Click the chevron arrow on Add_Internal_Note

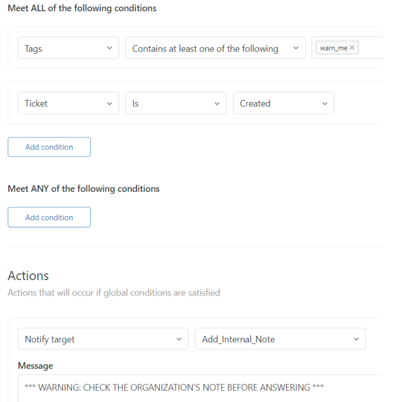356,339
